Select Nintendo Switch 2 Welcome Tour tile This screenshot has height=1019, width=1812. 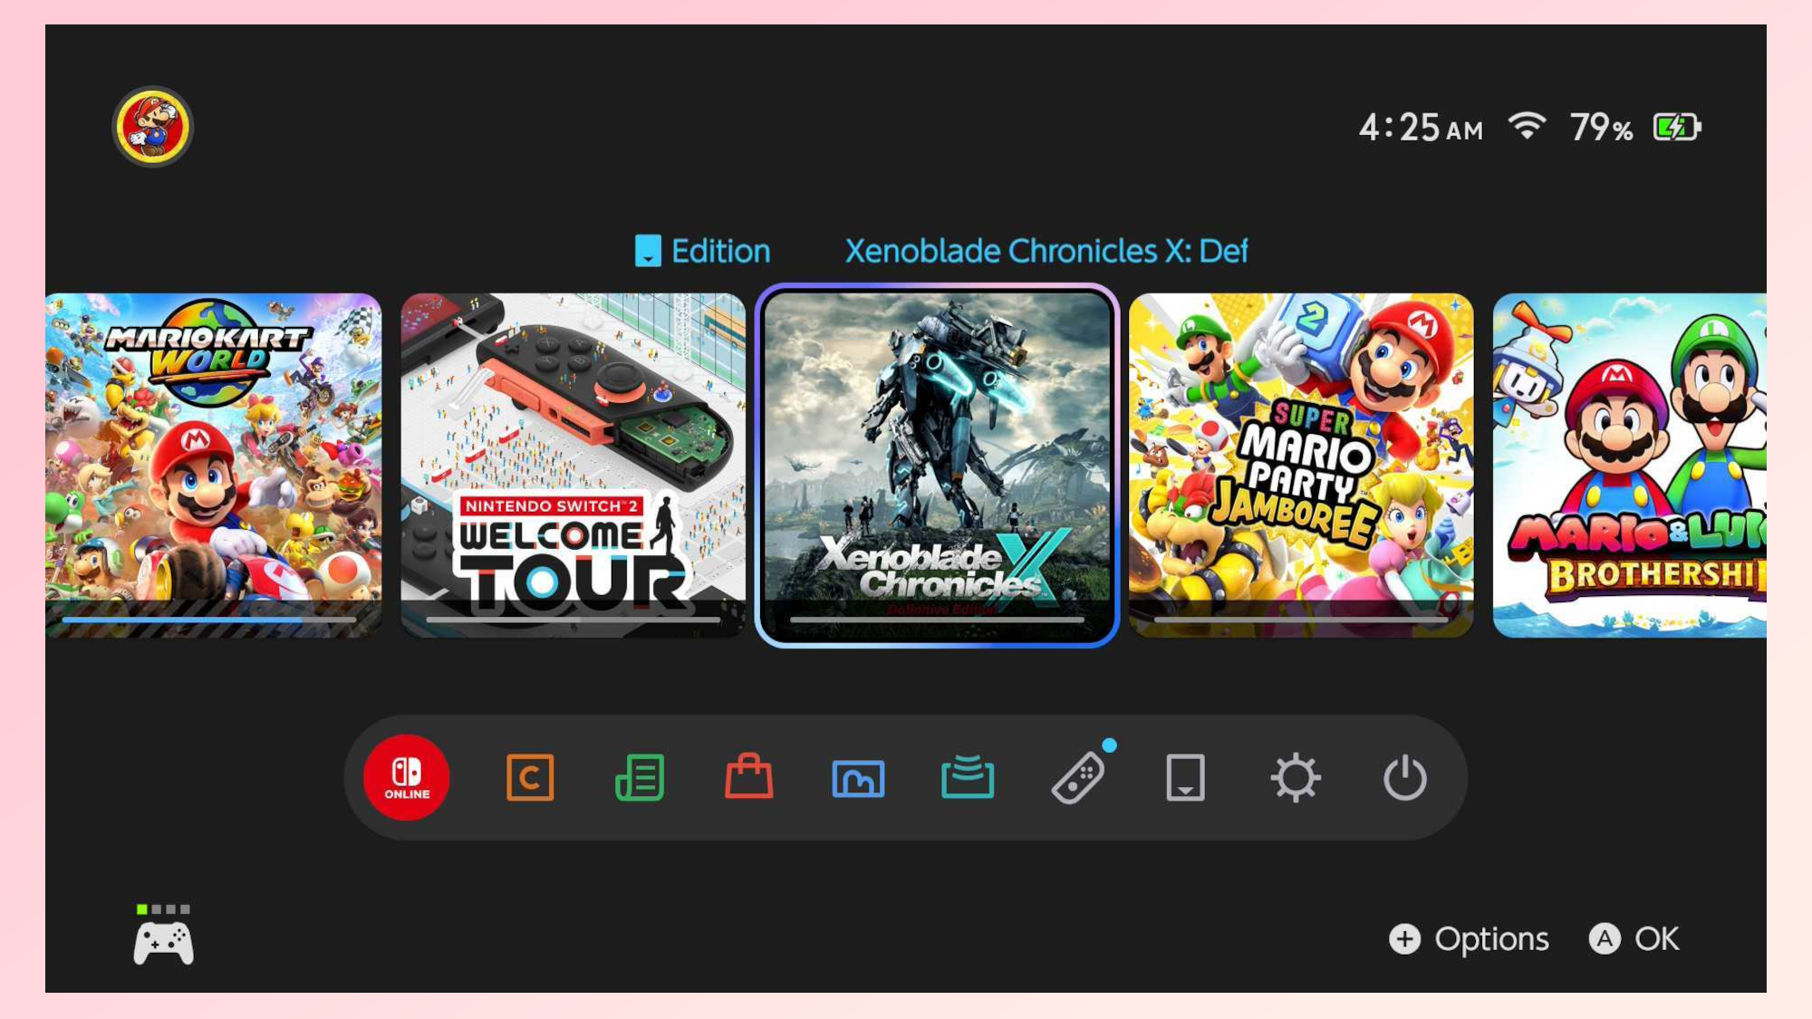pos(573,465)
